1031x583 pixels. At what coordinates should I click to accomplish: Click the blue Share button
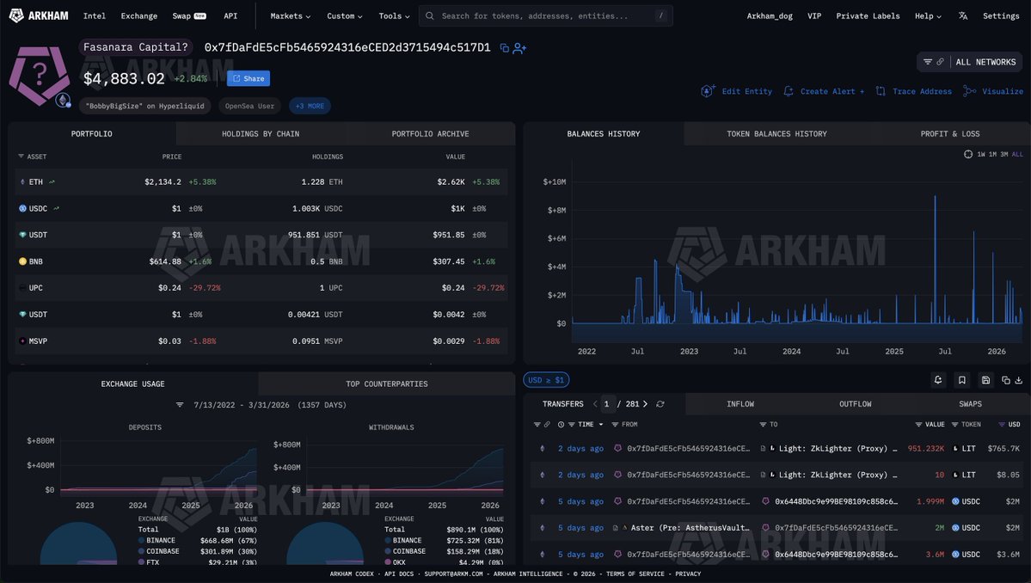[x=249, y=78]
